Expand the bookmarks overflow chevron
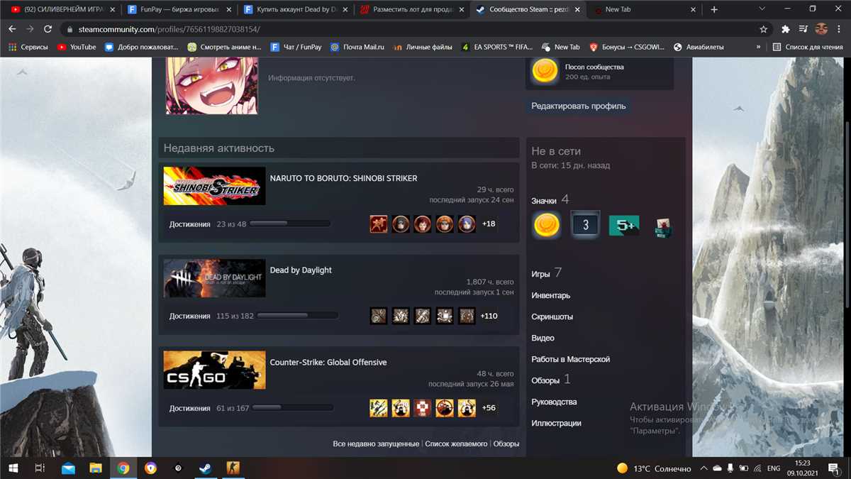Screen dimensions: 851x479 tap(758, 47)
